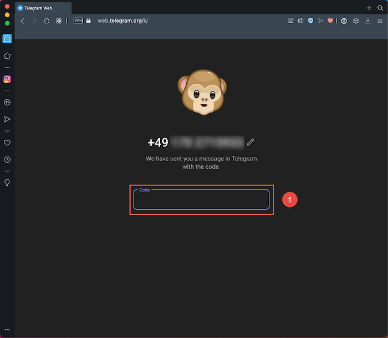Click the send flow arrow icon in toolbar
388x338 pixels.
pyautogui.click(x=321, y=21)
